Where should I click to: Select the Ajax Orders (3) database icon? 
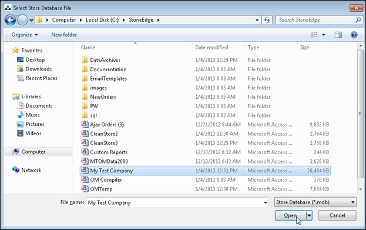point(85,124)
